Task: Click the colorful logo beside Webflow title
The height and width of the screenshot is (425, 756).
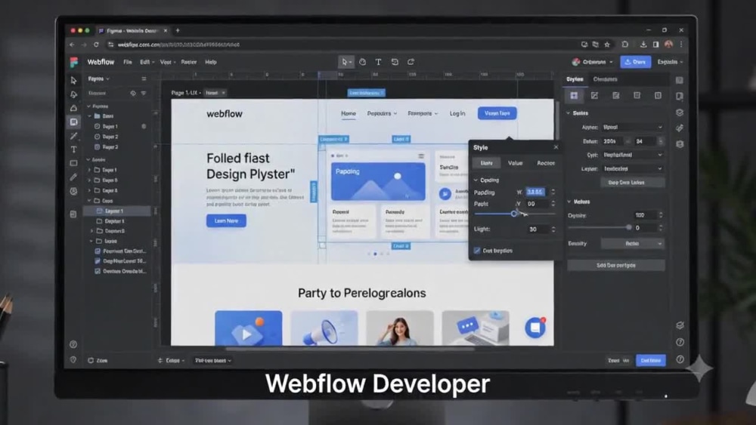Action: click(74, 62)
